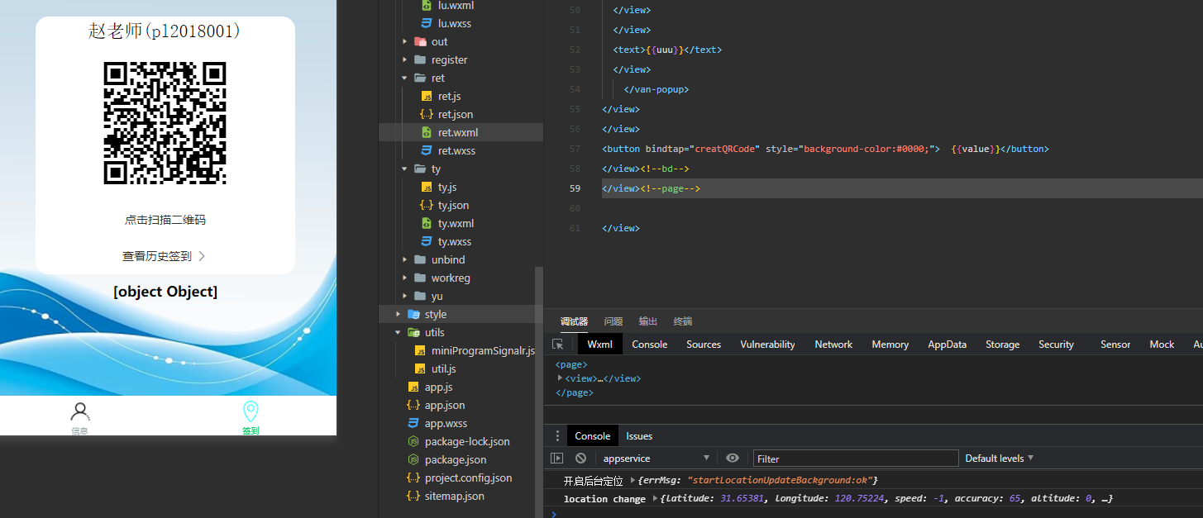Open the Default levels dropdown
The width and height of the screenshot is (1203, 518).
pos(1000,458)
